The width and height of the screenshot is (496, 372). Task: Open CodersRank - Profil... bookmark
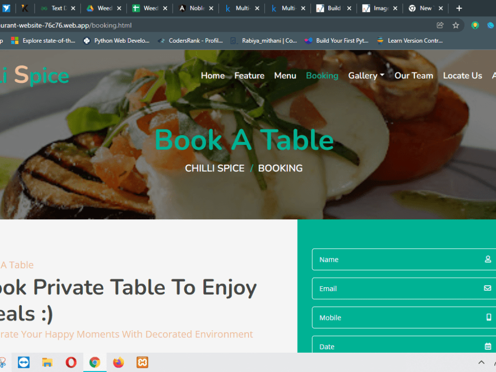[190, 41]
